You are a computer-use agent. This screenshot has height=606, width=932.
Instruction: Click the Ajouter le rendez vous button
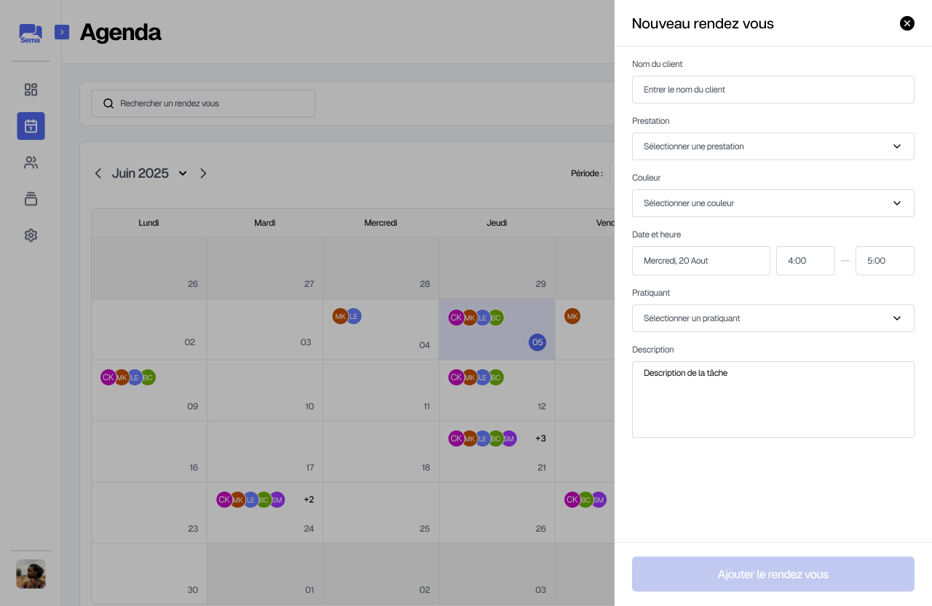click(773, 574)
